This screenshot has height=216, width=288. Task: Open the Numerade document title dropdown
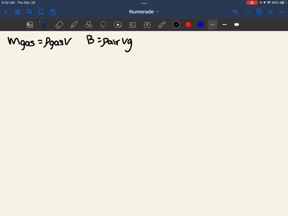pyautogui.click(x=144, y=12)
